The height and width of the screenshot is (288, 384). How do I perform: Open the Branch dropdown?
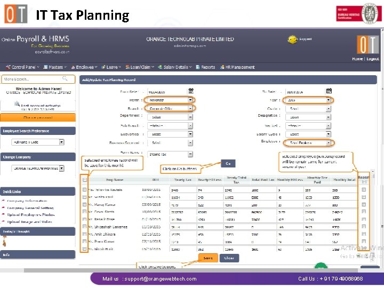170,108
